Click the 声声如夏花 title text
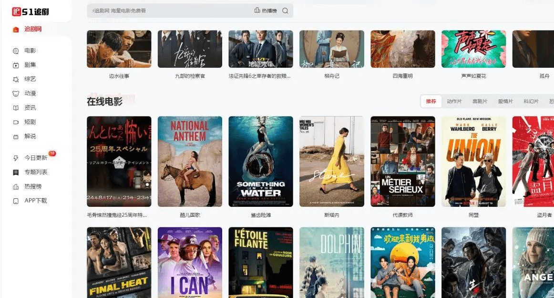This screenshot has width=554, height=298. coord(474,76)
